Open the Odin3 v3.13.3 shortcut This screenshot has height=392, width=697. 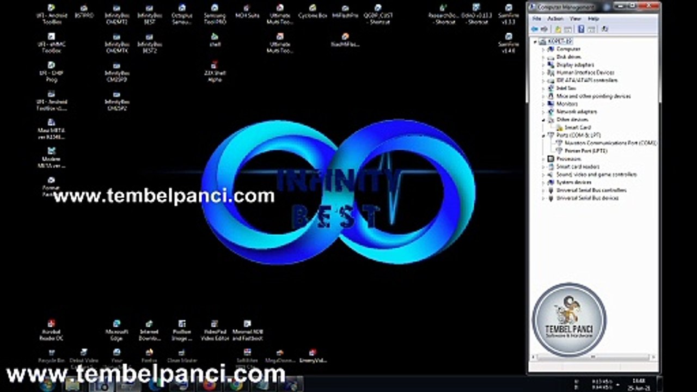[476, 14]
